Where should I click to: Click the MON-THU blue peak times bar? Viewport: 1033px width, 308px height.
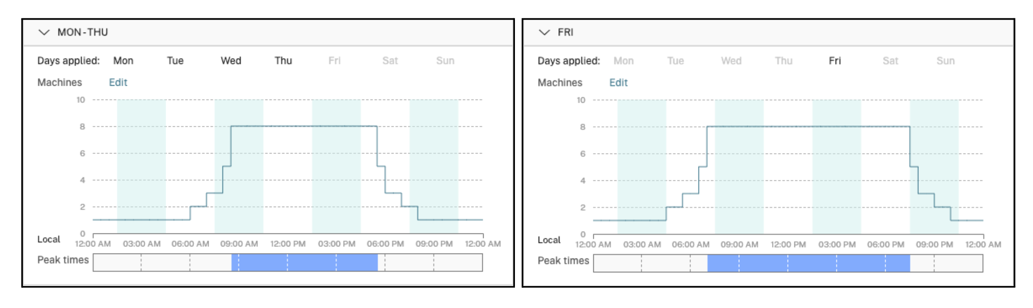(304, 262)
